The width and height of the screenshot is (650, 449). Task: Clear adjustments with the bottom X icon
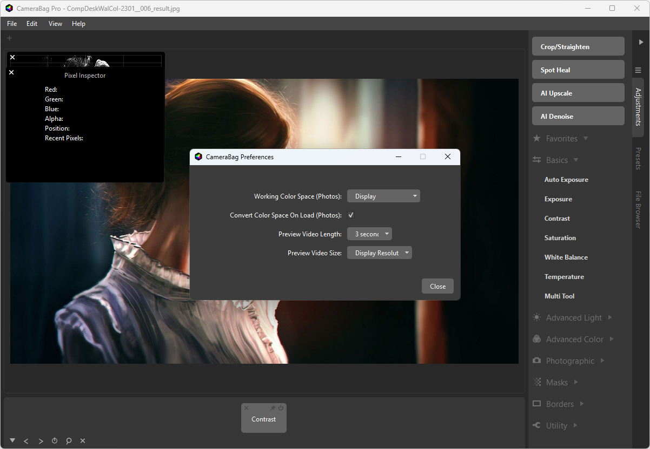83,441
